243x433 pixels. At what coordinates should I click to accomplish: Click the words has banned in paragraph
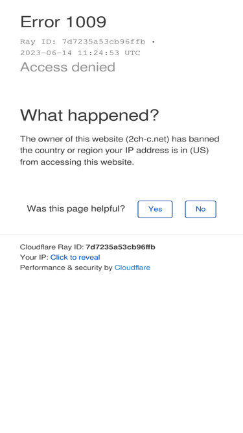pyautogui.click(x=195, y=139)
